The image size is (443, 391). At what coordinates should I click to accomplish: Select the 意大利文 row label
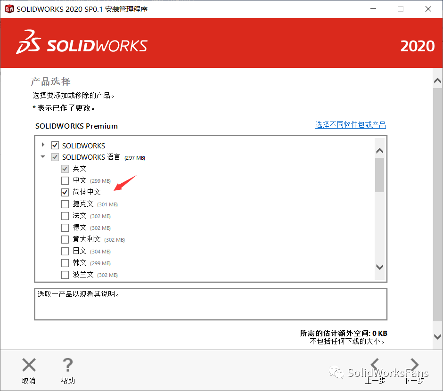tap(87, 239)
